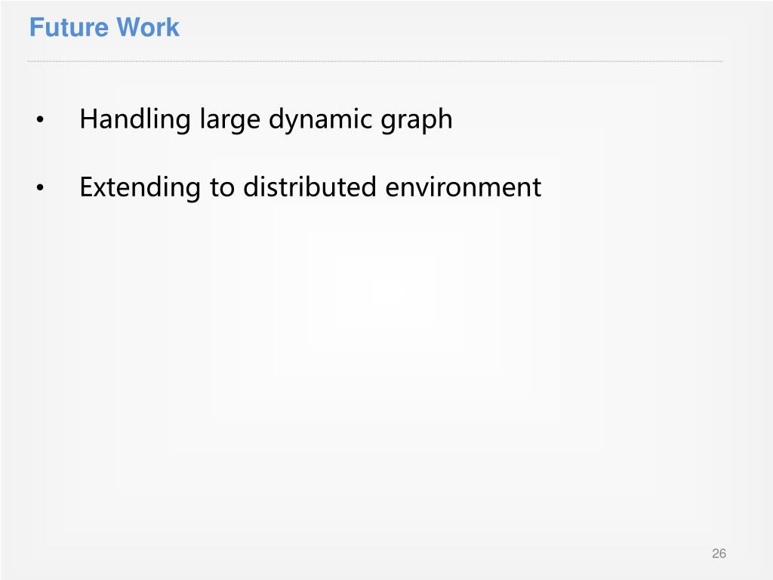Click the bullet dot before "Extending"
Screen dimensions: 773x580
(40, 187)
